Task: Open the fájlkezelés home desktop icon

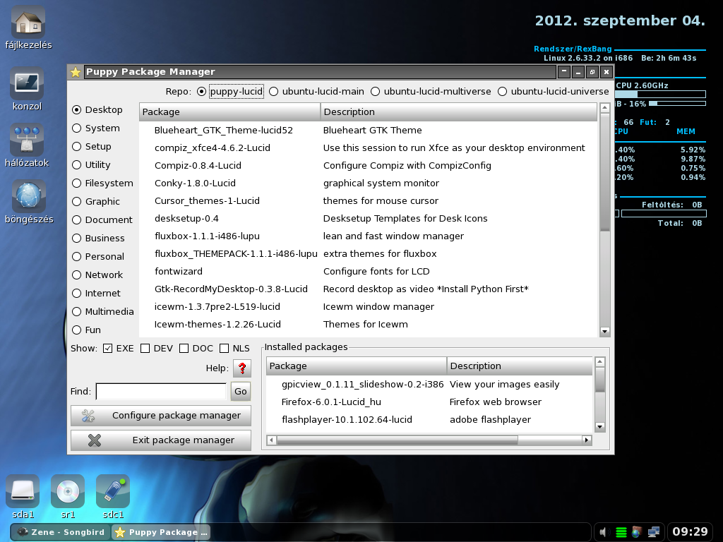Action: coord(28,22)
